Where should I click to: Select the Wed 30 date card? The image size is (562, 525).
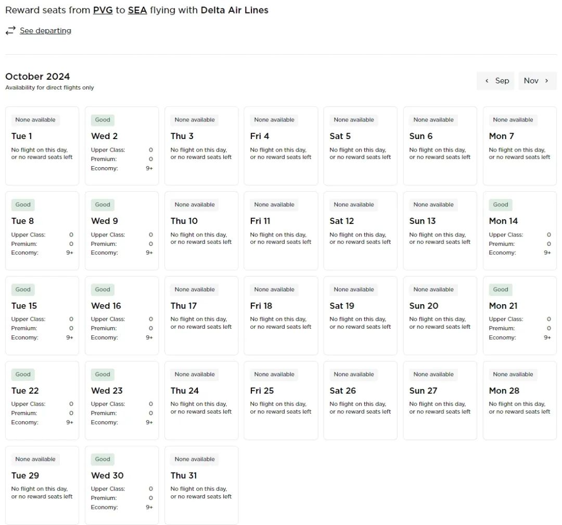click(x=122, y=485)
